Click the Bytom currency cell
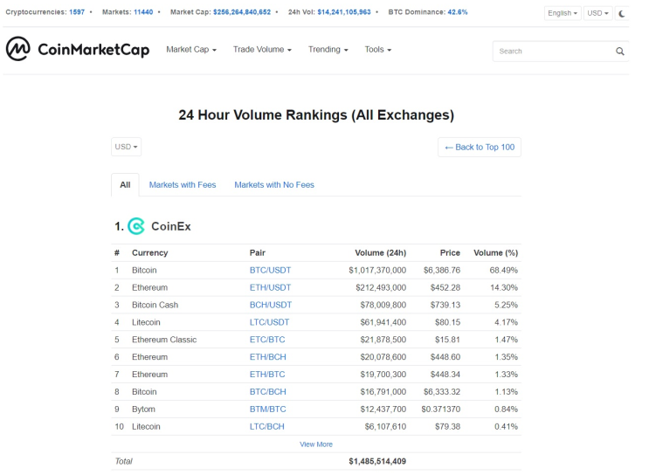 pos(143,410)
